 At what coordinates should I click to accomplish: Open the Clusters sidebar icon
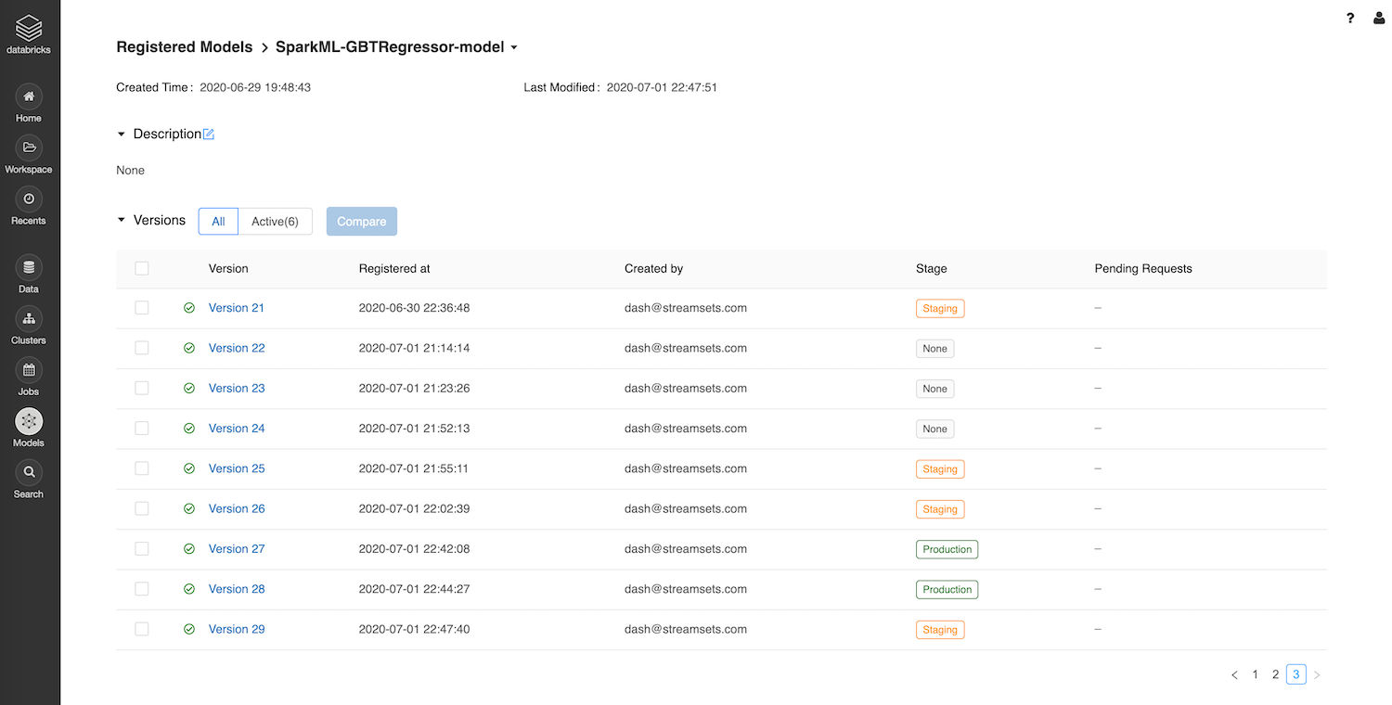[29, 318]
